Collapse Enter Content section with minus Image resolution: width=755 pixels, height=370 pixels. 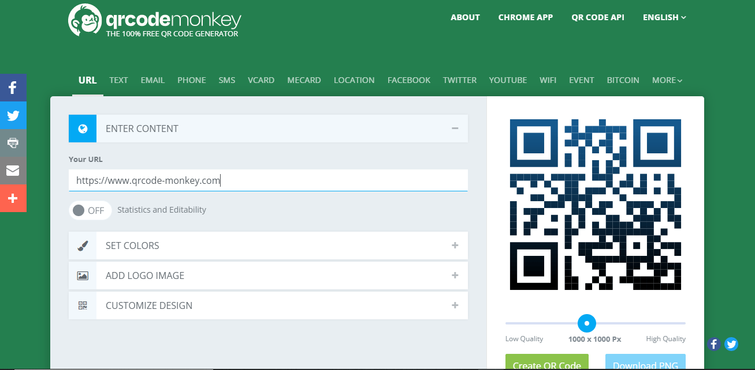455,129
